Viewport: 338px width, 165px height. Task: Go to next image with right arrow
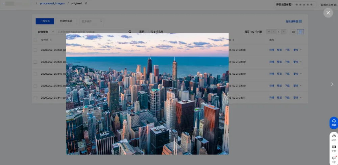click(332, 84)
